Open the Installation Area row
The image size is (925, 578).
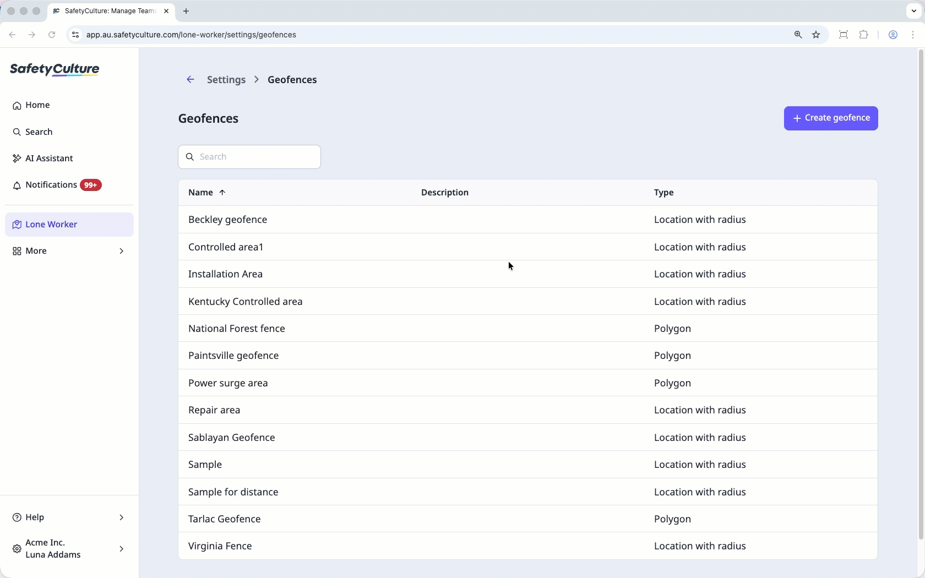(527, 274)
